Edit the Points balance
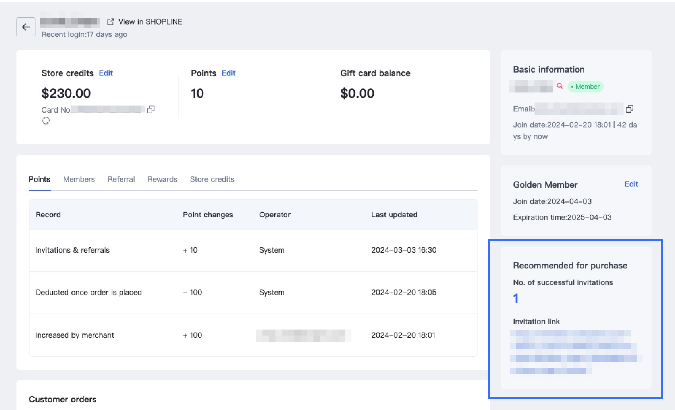675x410 pixels. [228, 73]
